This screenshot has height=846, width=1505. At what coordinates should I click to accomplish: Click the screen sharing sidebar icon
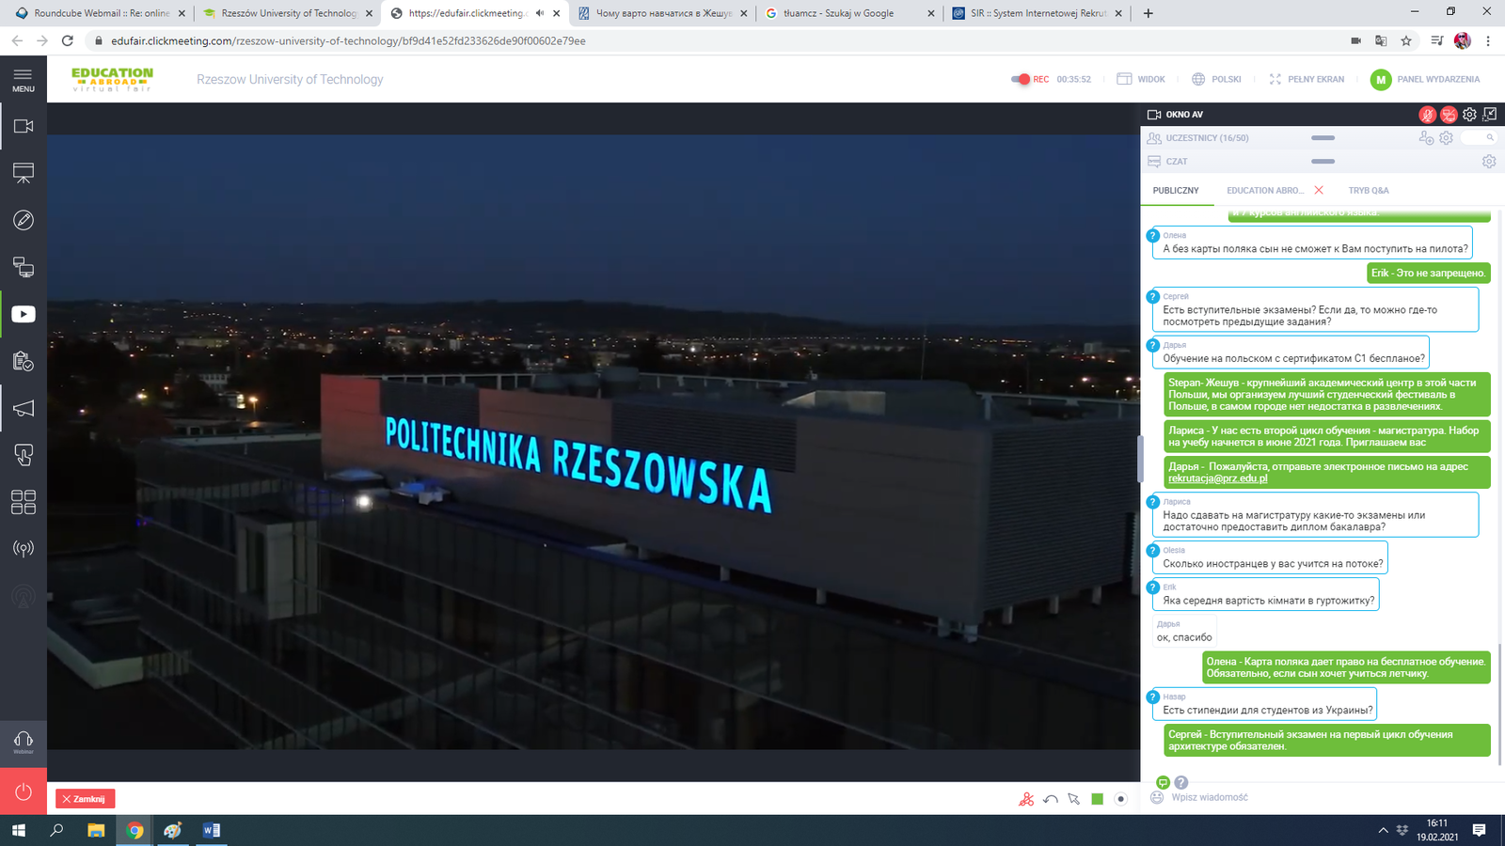(24, 267)
